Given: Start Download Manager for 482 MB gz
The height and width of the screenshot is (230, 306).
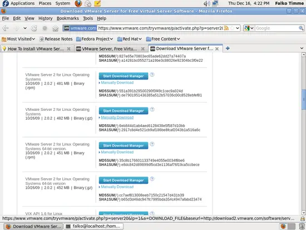Looking at the screenshot, I should [x=124, y=111].
